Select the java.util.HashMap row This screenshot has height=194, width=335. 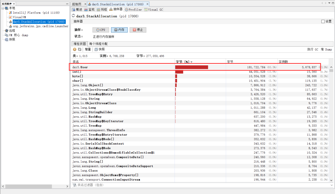[201, 117]
